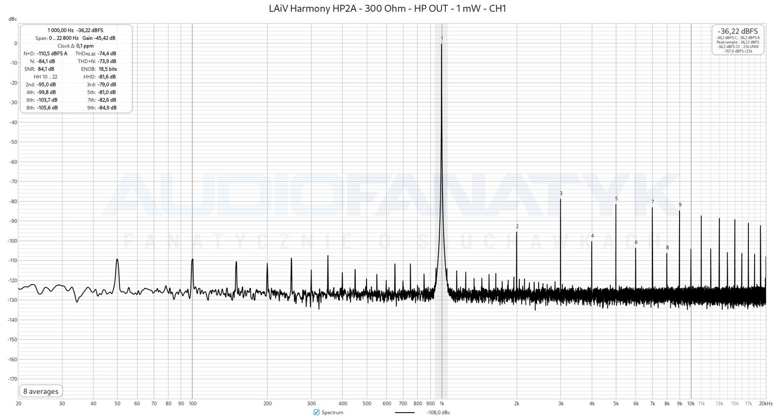Click harmonic marker 4 label
Screen dimensions: 775x417
point(592,236)
